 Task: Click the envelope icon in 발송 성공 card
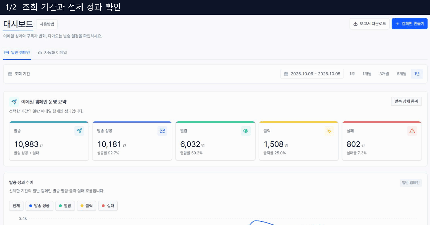(162, 131)
